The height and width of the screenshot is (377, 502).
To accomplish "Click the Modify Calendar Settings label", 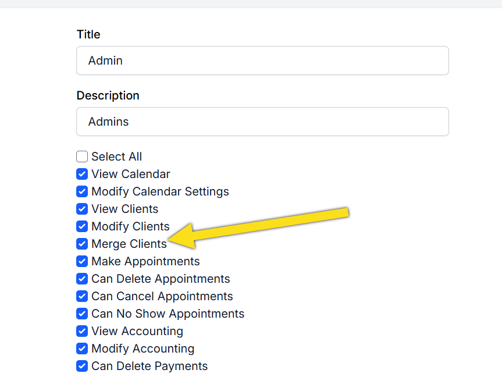I will 160,191.
